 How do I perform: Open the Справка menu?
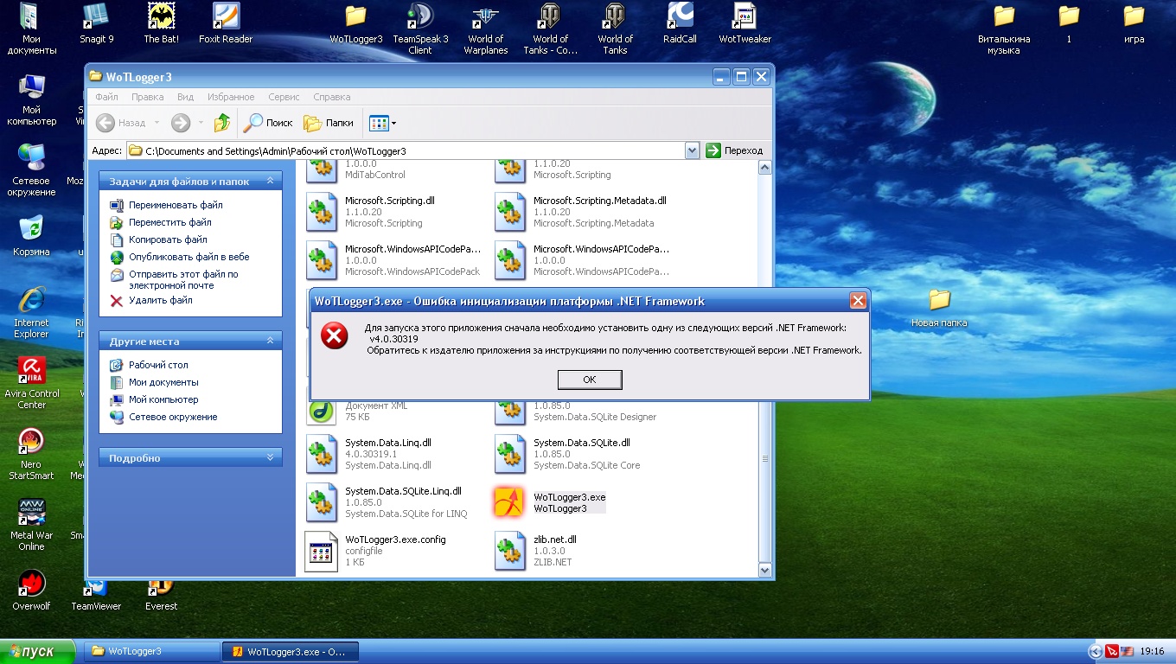coord(331,97)
